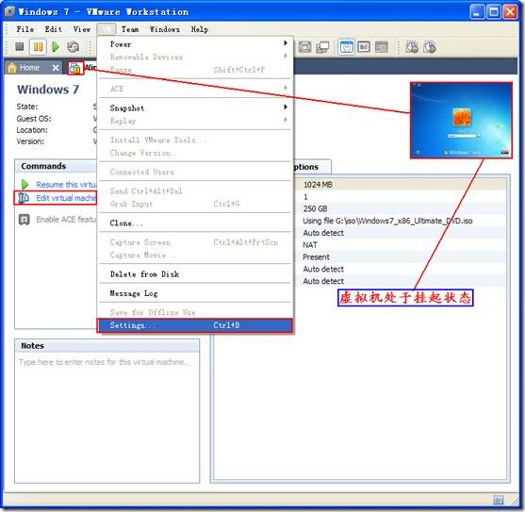Open the Windows menu

pyautogui.click(x=164, y=29)
